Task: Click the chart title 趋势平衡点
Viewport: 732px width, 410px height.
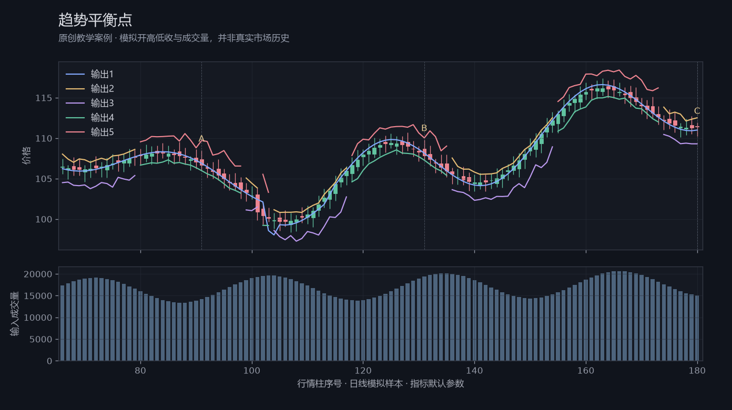Action: pyautogui.click(x=95, y=20)
